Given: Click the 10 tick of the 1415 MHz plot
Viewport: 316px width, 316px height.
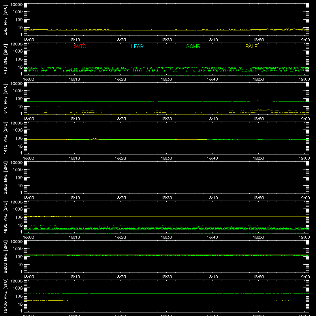Looking at the screenshot, I should point(20,146).
